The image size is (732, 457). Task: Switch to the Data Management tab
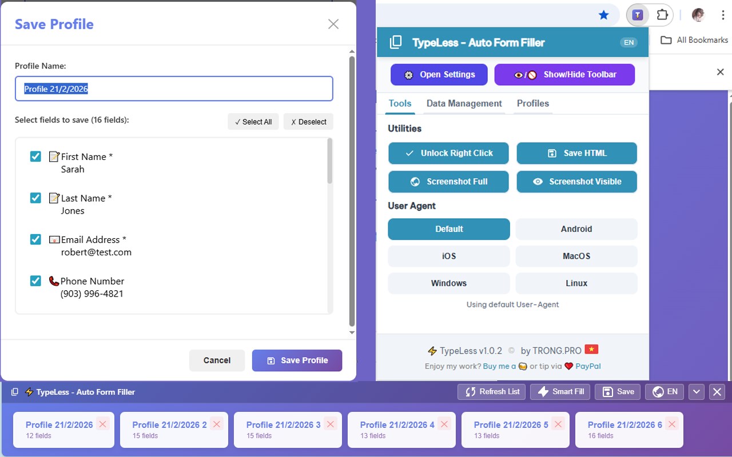coord(464,103)
